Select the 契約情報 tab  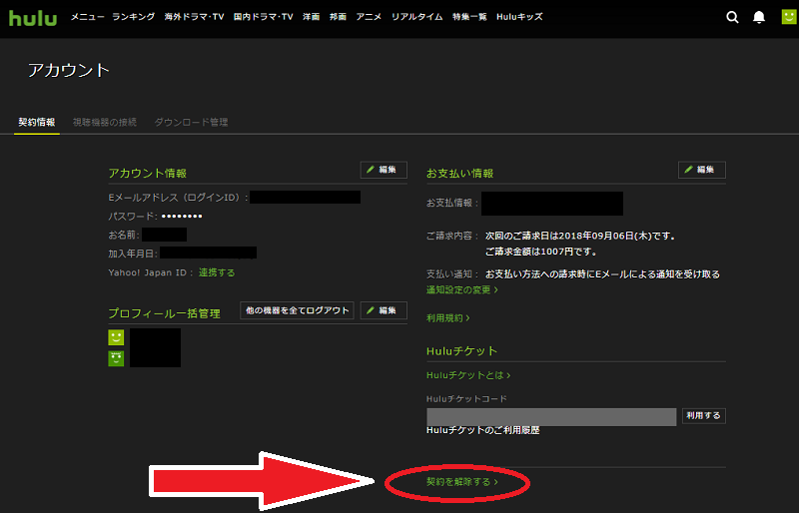point(37,123)
